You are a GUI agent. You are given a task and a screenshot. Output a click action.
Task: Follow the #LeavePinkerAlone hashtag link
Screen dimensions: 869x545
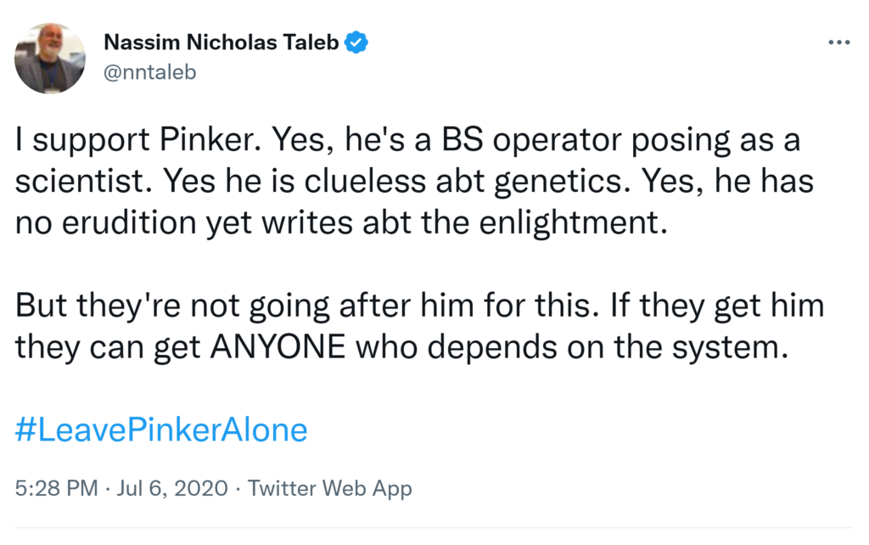161,430
